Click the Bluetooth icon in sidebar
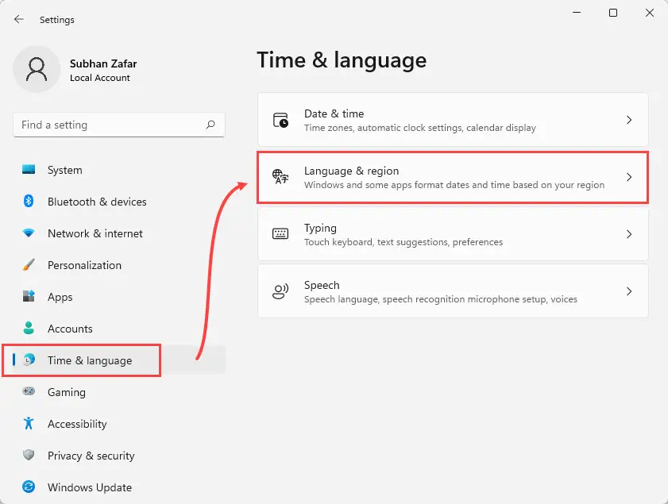Screen dimensions: 668x504 [x=29, y=201]
